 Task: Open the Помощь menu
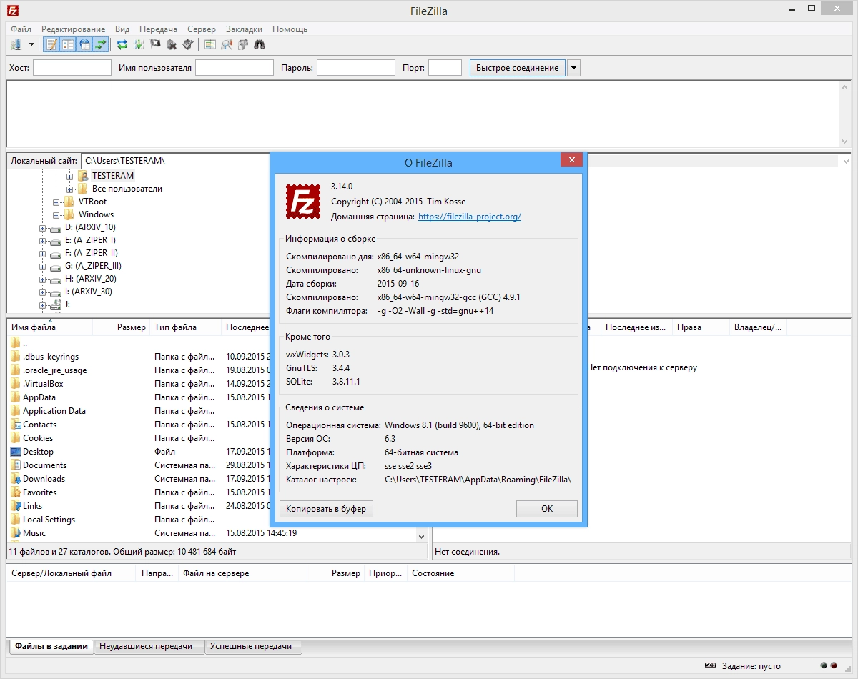(290, 29)
